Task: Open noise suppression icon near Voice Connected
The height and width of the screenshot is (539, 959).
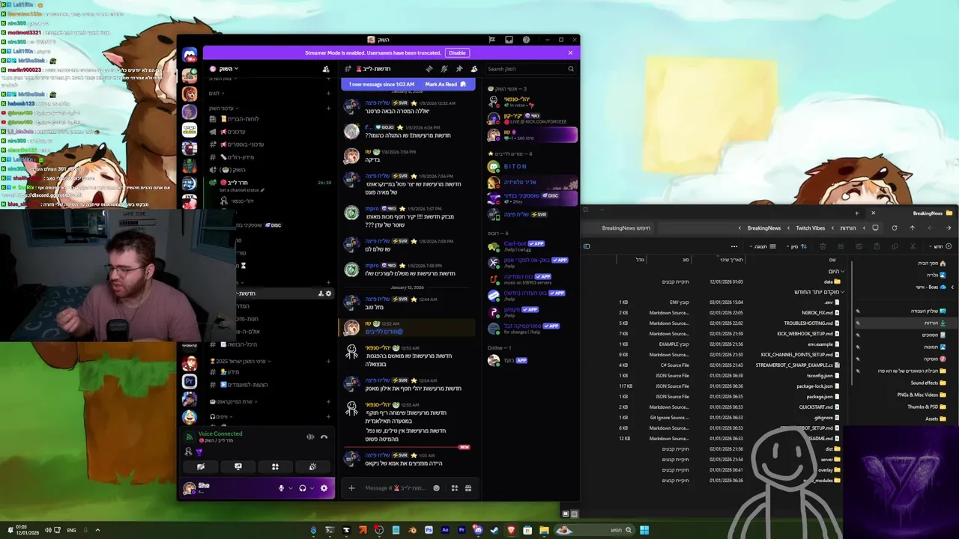Action: click(310, 437)
